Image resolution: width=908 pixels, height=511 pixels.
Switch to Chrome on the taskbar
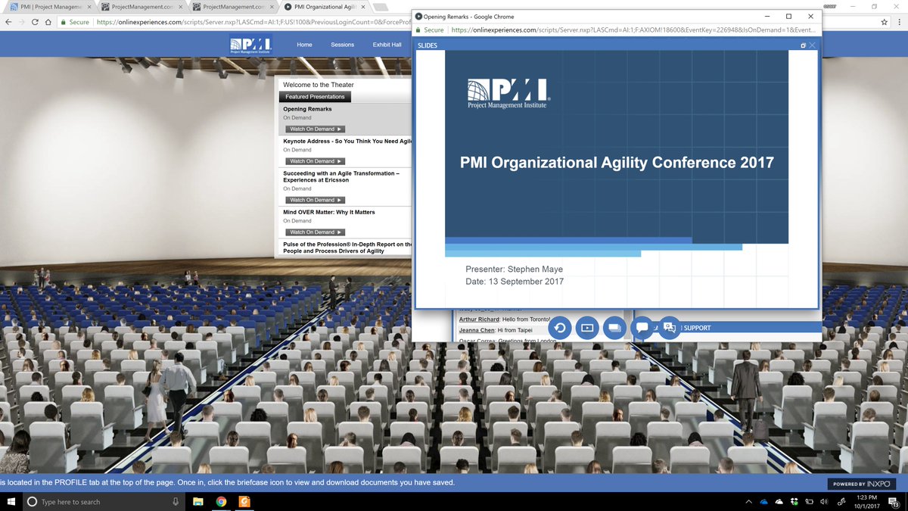tap(221, 501)
